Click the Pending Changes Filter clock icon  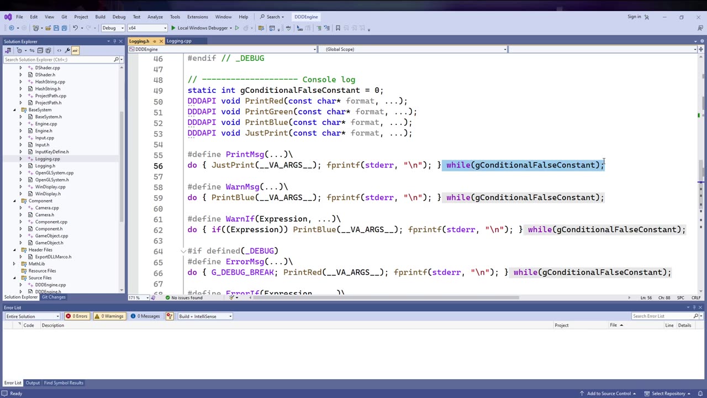(x=19, y=50)
